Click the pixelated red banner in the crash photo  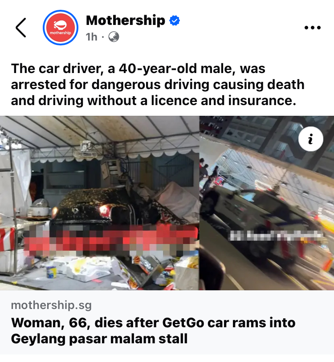click(111, 240)
